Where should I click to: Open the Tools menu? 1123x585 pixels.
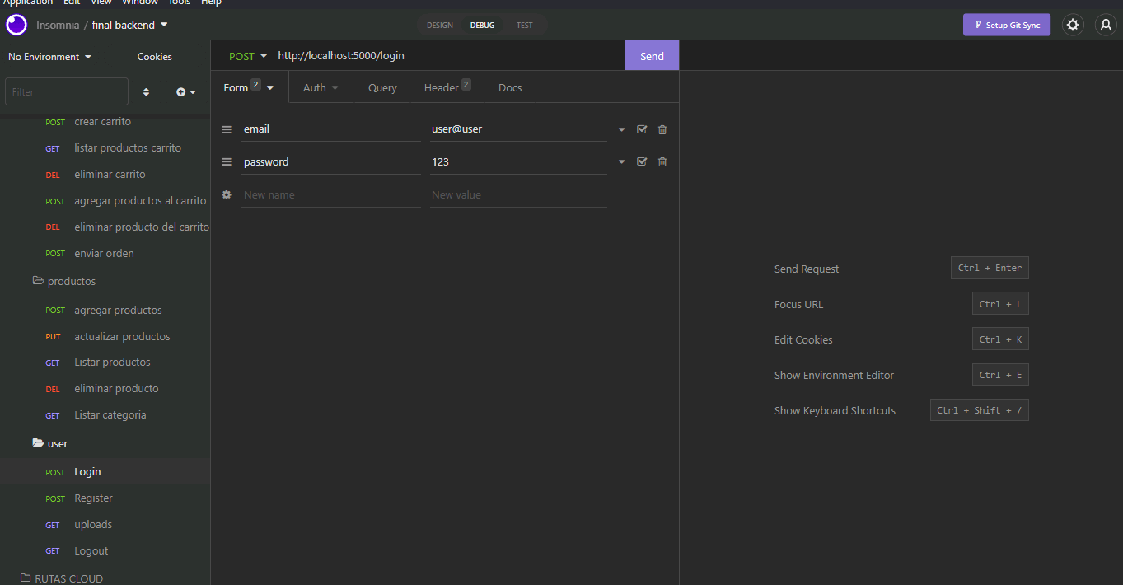pos(179,2)
